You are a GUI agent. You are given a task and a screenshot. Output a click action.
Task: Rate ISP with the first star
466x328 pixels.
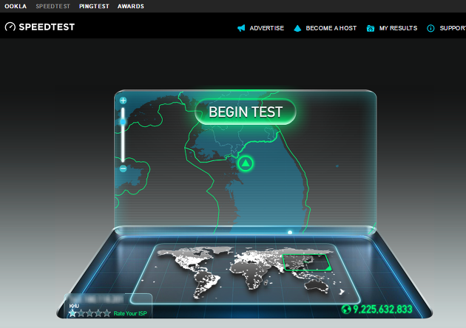coord(72,313)
